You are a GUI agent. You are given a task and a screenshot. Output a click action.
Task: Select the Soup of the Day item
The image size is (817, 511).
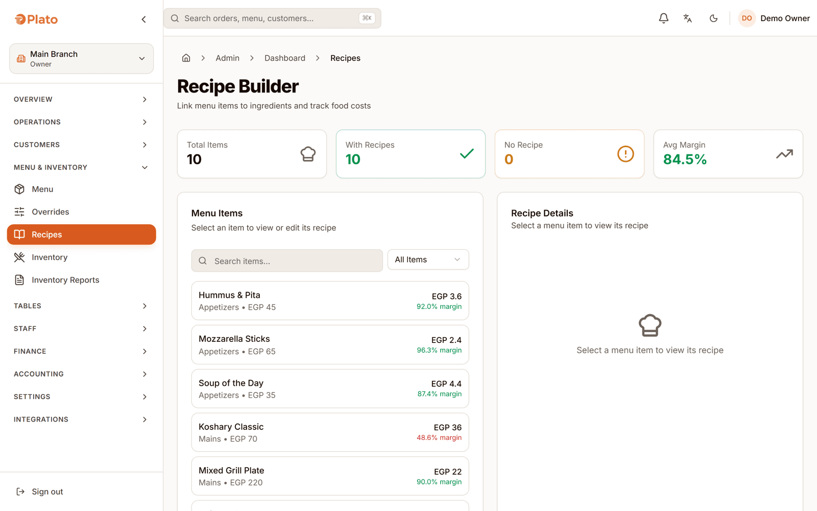coord(330,389)
